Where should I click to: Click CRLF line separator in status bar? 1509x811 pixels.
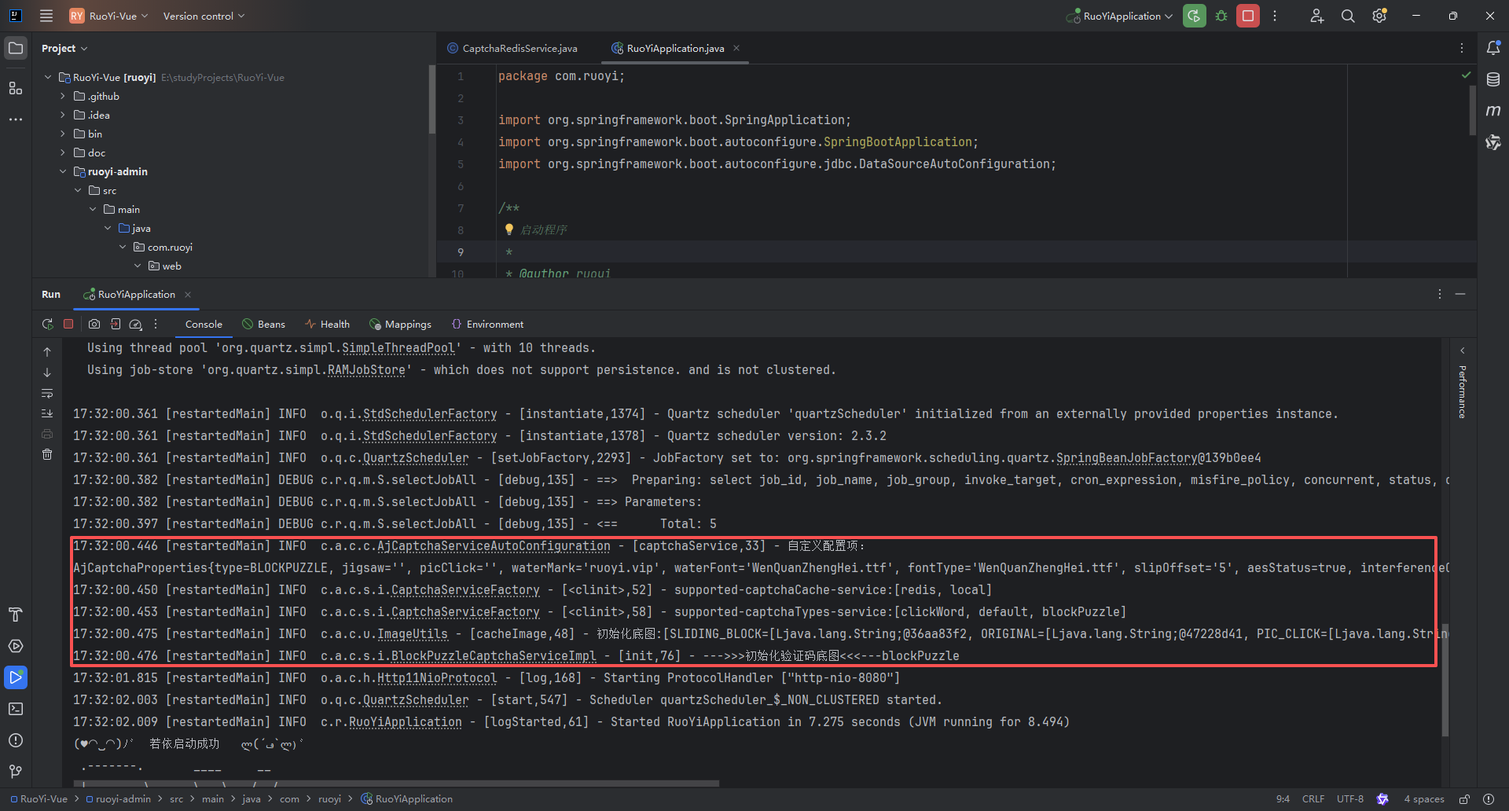[1313, 799]
